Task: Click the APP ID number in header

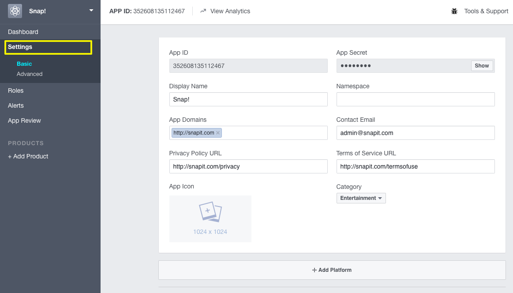Action: pyautogui.click(x=159, y=11)
